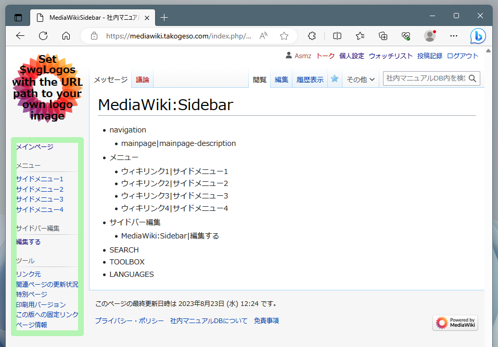Open browser settings and more menu

coord(454,36)
